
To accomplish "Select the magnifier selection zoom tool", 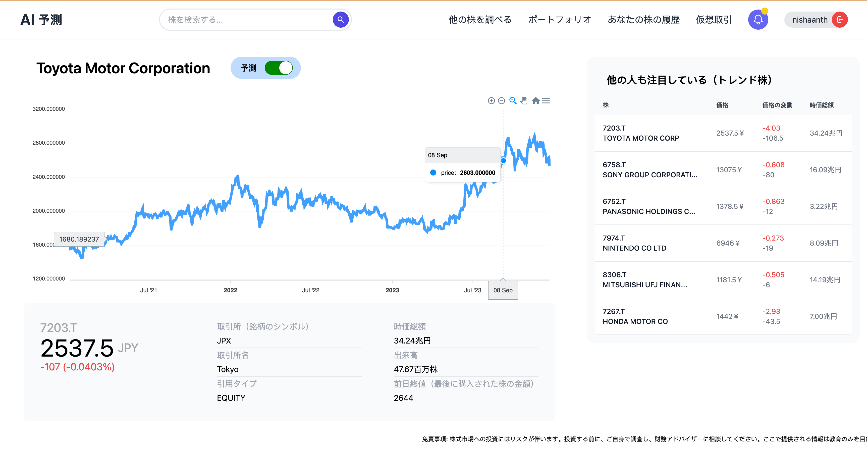I will click(x=513, y=101).
